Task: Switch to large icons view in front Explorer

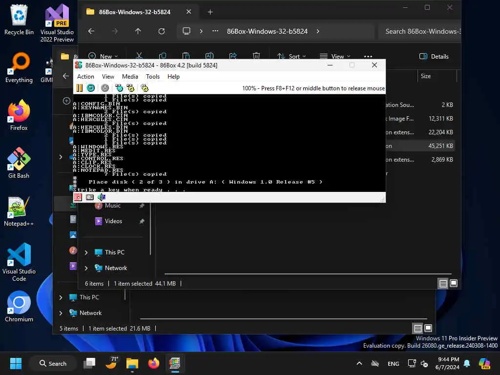Action: point(454,283)
